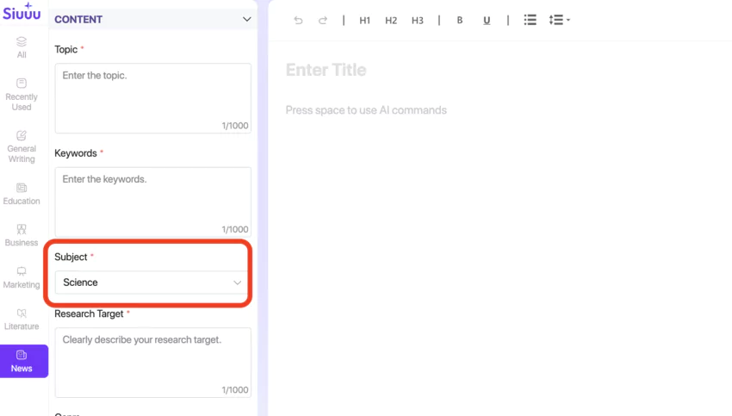Toggle underline formatting
Screen dimensions: 732x416
click(x=487, y=20)
